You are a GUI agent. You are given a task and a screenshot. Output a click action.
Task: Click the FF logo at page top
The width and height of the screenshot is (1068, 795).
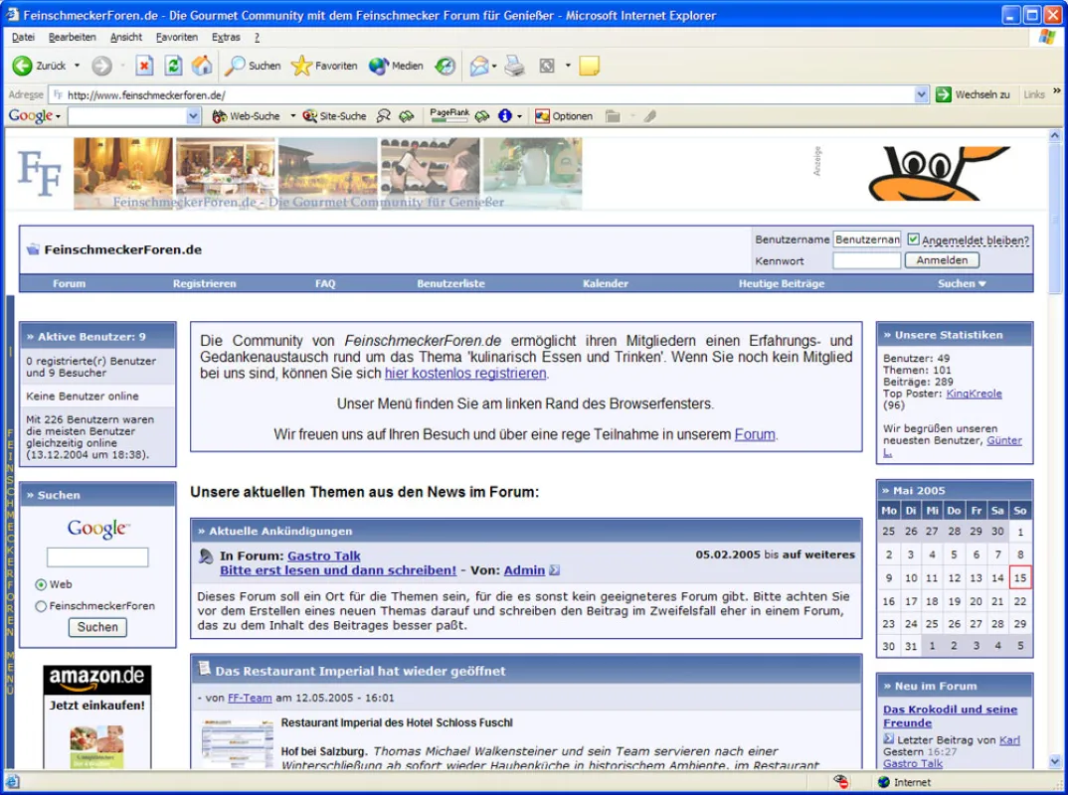click(39, 173)
